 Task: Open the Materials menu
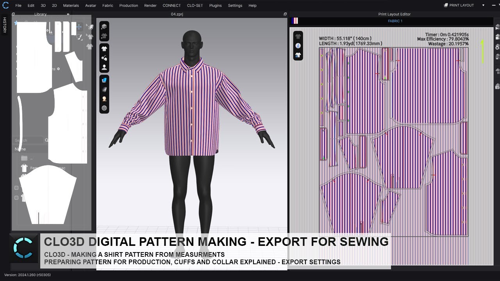pos(71,5)
